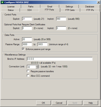
Task: Select the SSH tab
Action: (30, 10)
